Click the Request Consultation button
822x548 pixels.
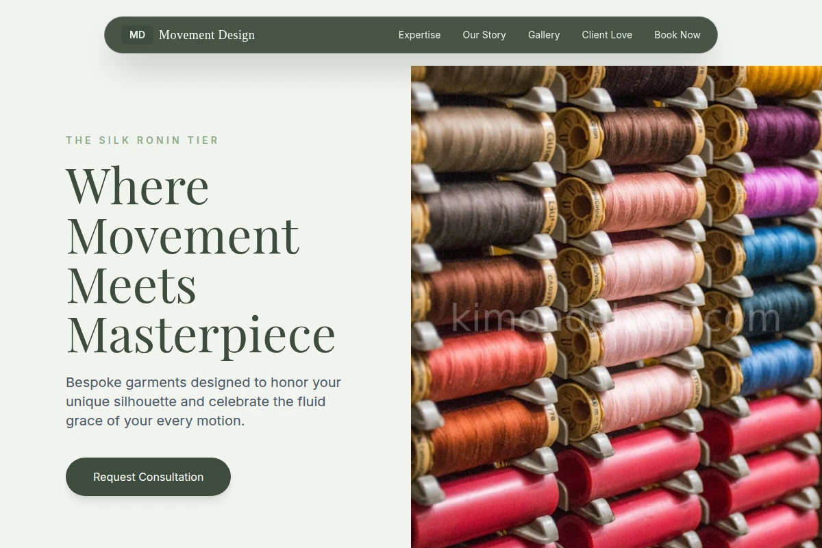pyautogui.click(x=148, y=477)
